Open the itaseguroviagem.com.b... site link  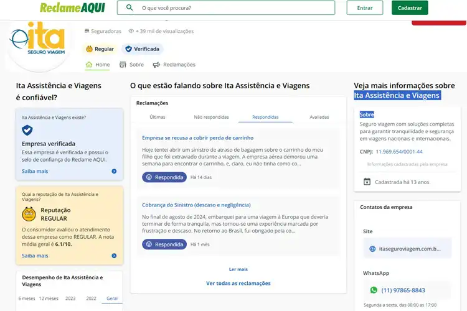pos(410,249)
